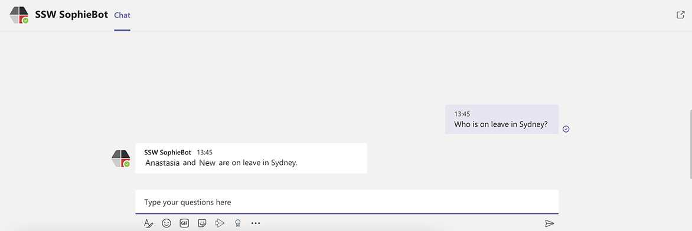Open more messaging extensions ellipsis

256,223
